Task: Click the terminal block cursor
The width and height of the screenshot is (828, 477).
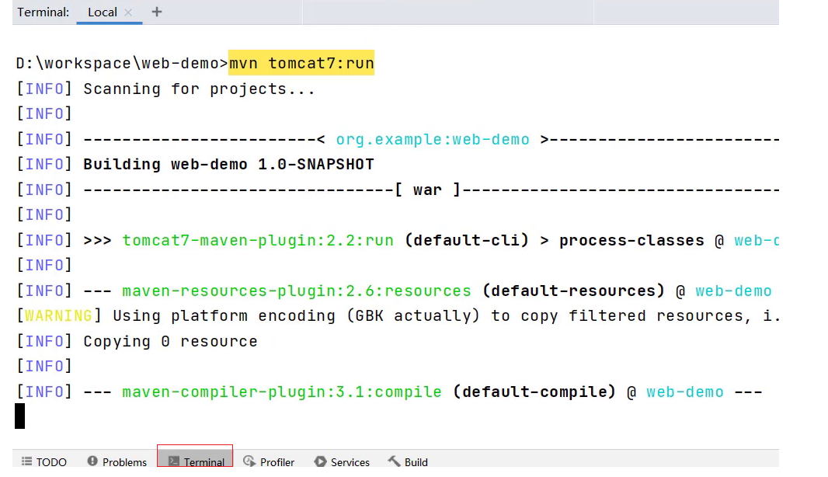Action: [x=20, y=416]
